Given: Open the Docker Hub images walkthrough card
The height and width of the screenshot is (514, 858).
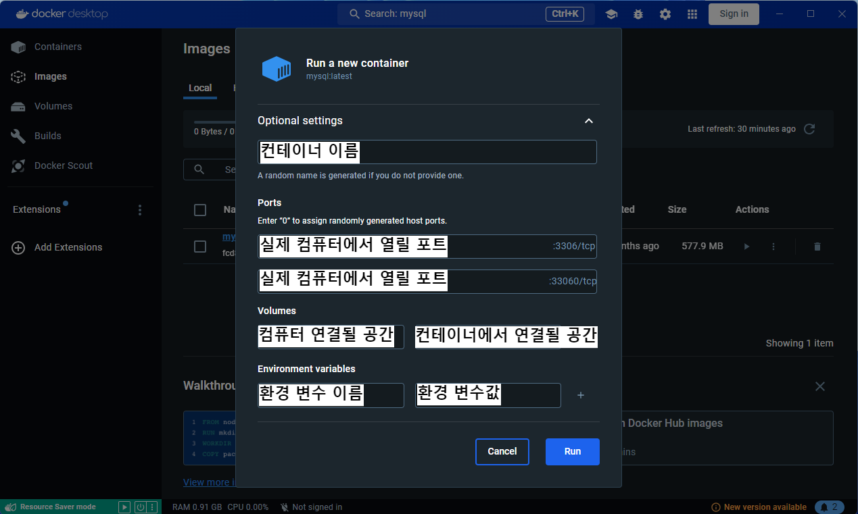Looking at the screenshot, I should [x=727, y=438].
